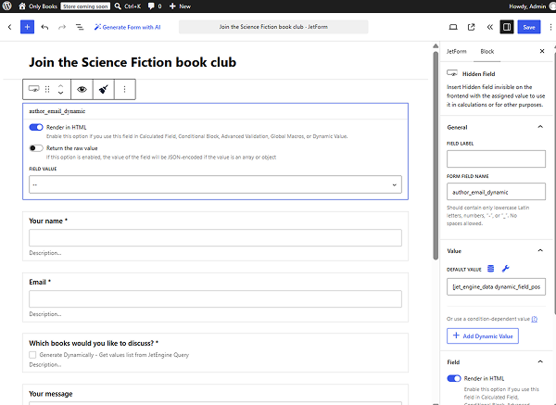Click Generate Form with AI
The image size is (556, 405).
tap(127, 27)
